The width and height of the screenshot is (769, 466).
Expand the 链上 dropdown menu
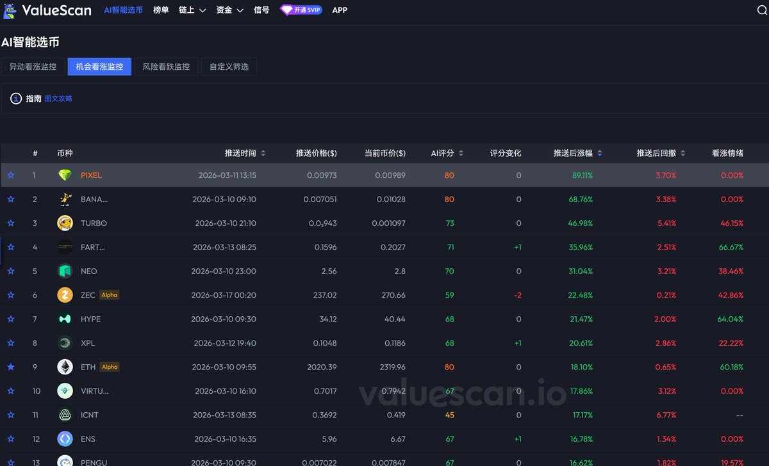pyautogui.click(x=192, y=10)
